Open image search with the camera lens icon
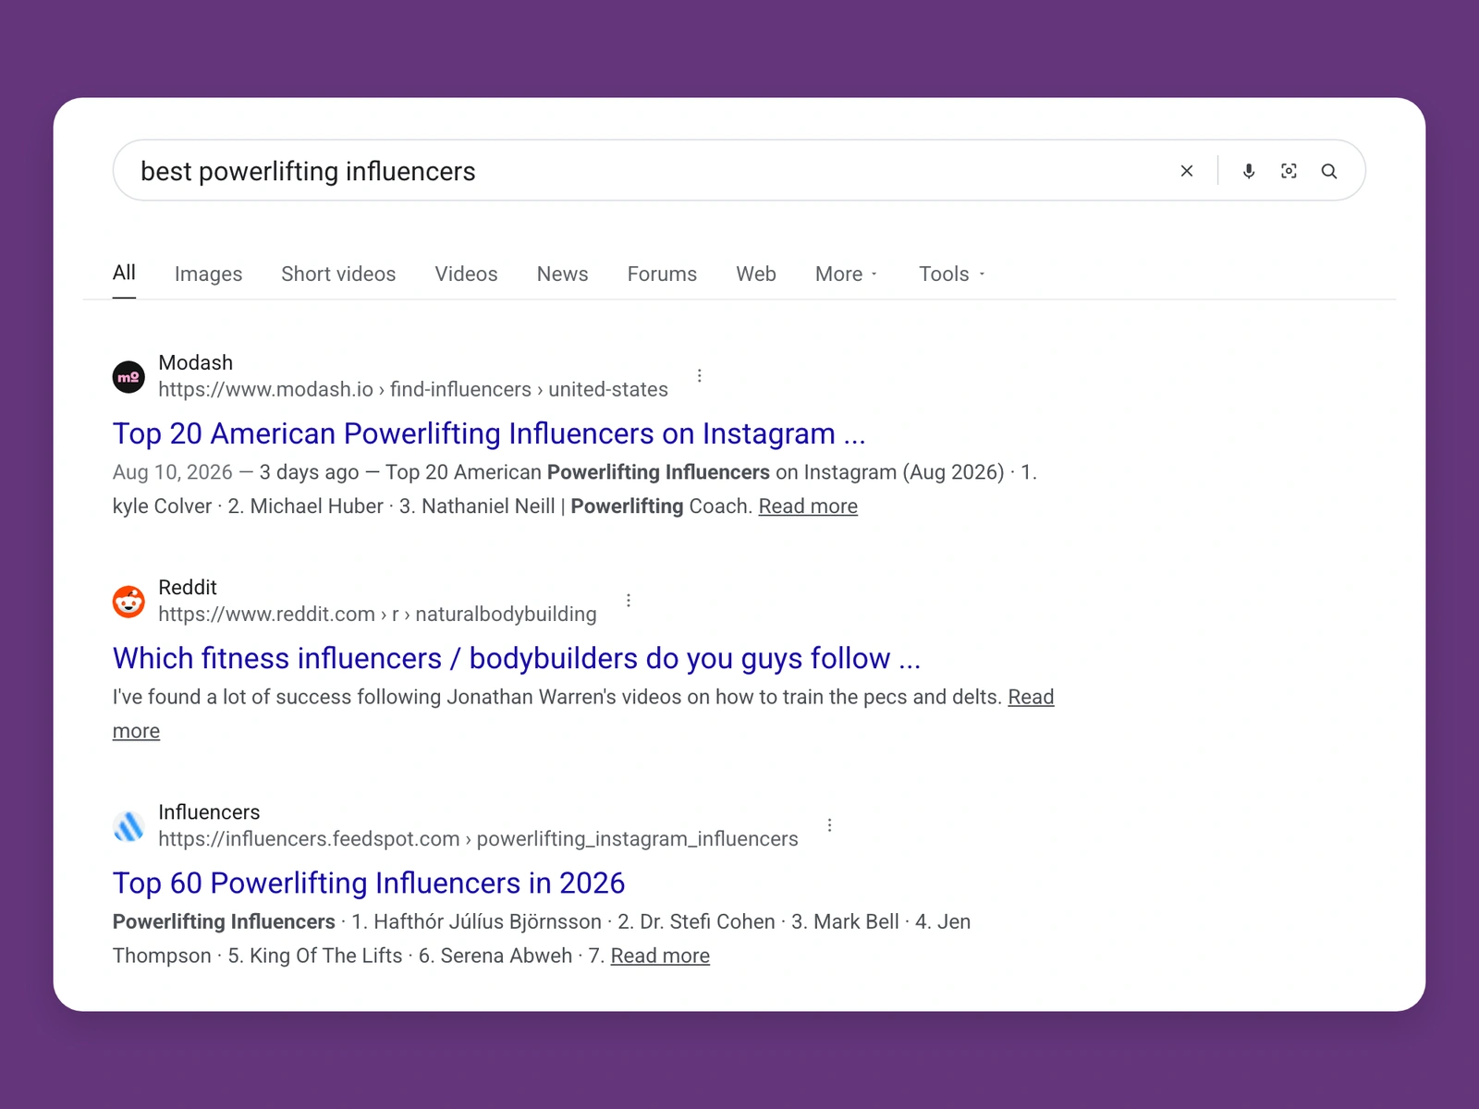 coord(1289,171)
